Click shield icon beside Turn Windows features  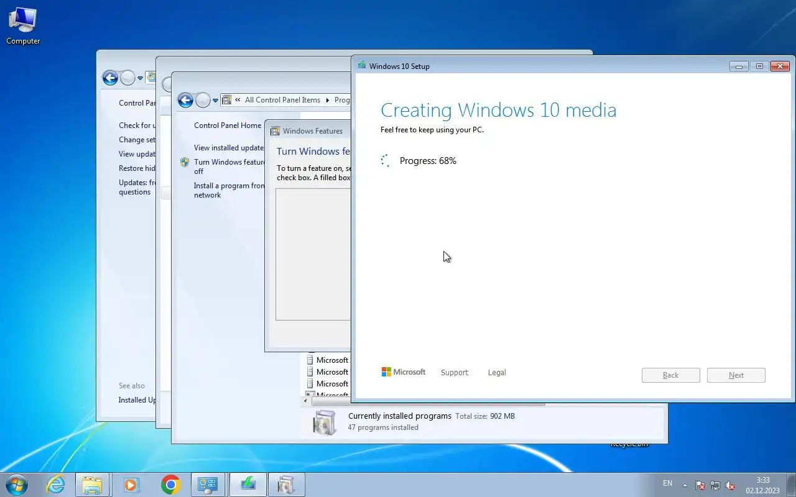pos(185,162)
